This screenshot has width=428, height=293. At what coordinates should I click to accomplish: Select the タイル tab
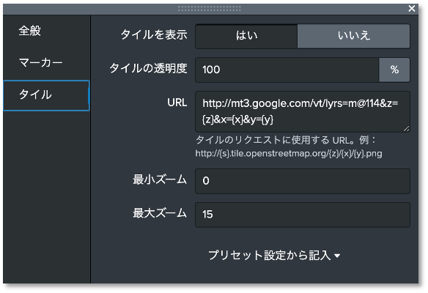point(46,95)
